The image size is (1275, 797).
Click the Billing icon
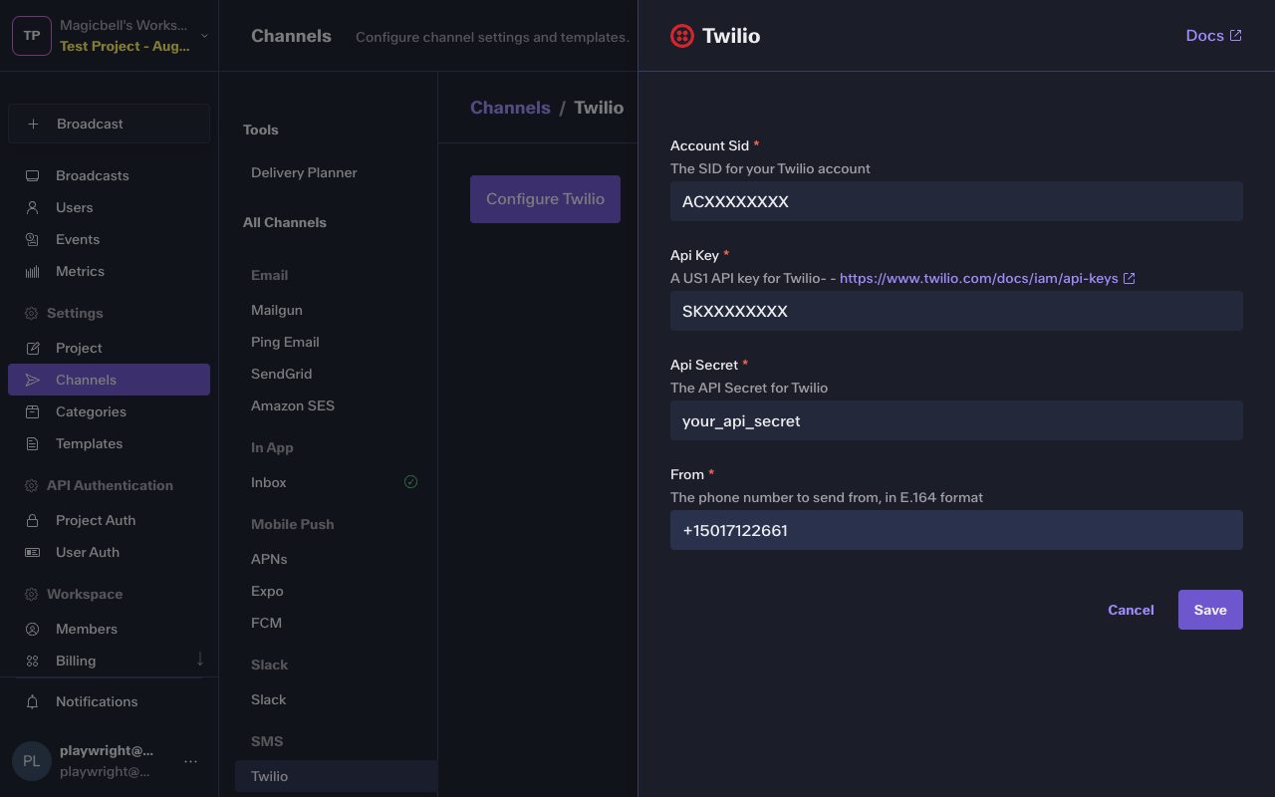point(32,661)
